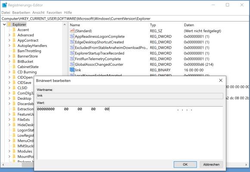Screen dimensions: 250x172
Task: Click the Name column header
Action: tap(75, 25)
